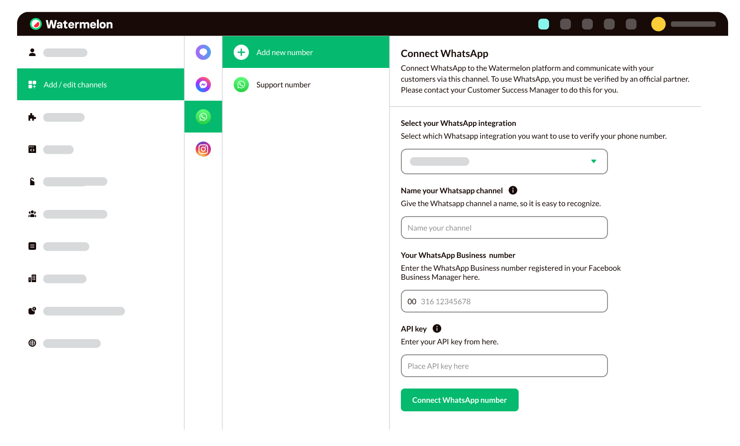Select the web chat channel icon
740x446 pixels.
[x=203, y=52]
